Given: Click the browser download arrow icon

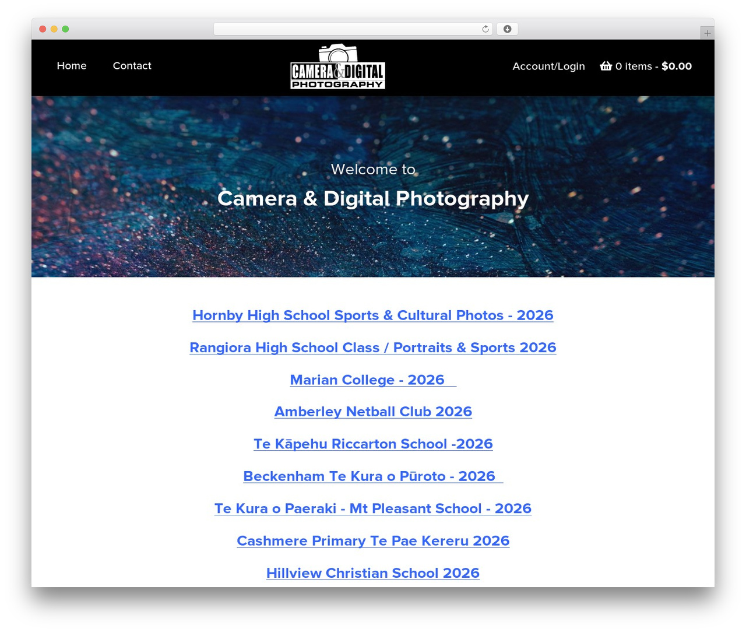Looking at the screenshot, I should [x=507, y=29].
